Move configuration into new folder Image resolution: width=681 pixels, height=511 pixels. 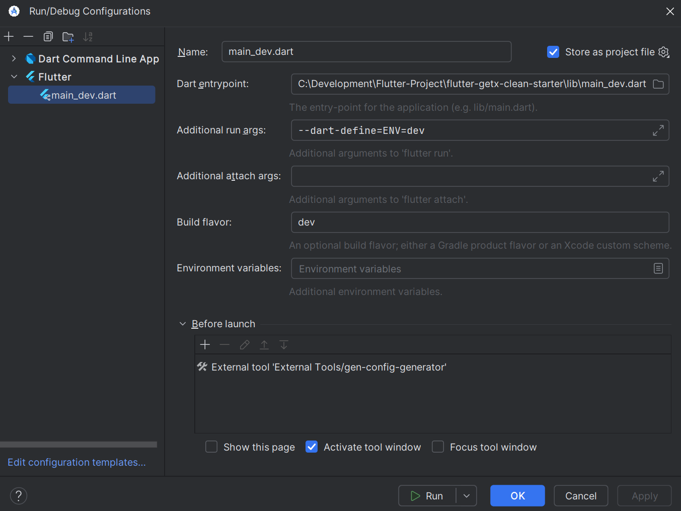click(x=68, y=36)
